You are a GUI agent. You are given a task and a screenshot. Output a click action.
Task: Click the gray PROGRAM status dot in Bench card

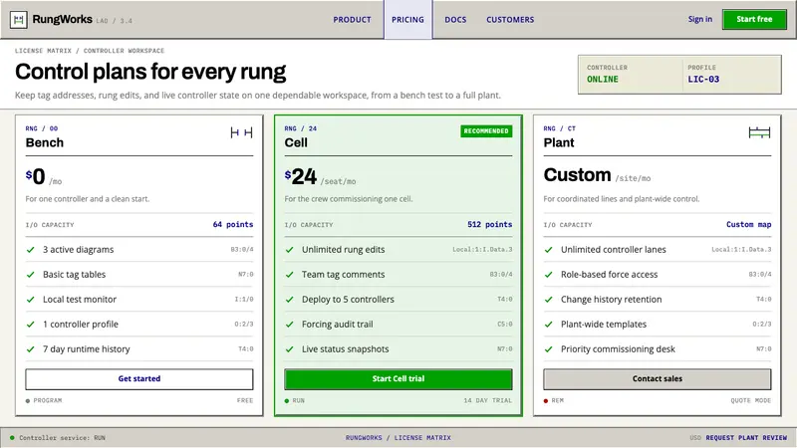coord(28,401)
